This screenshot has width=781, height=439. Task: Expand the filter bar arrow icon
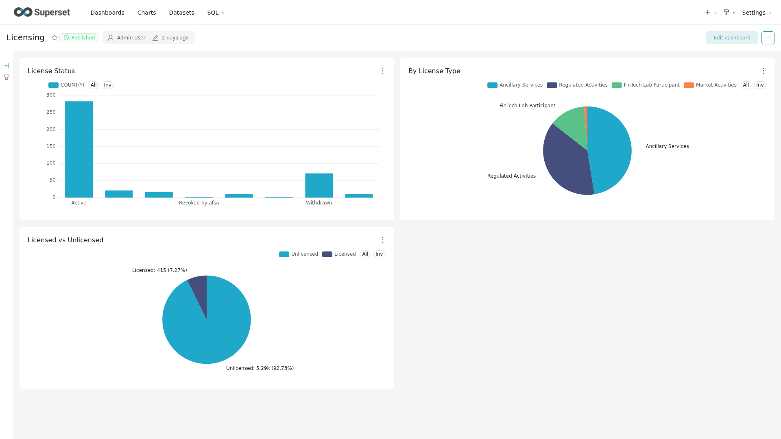coord(7,66)
